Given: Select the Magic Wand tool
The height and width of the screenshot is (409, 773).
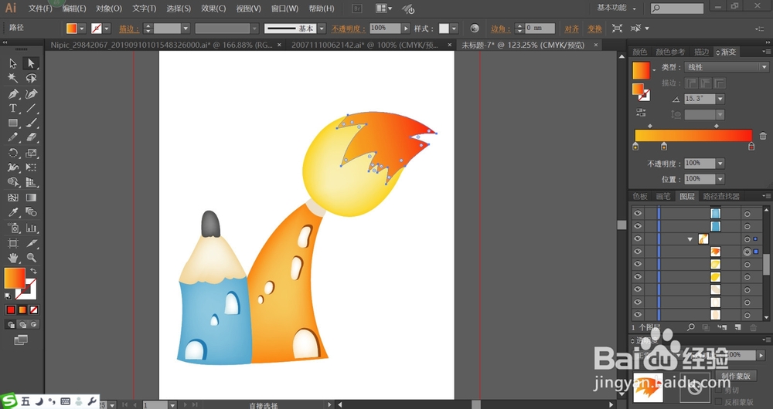Looking at the screenshot, I should click(x=13, y=78).
